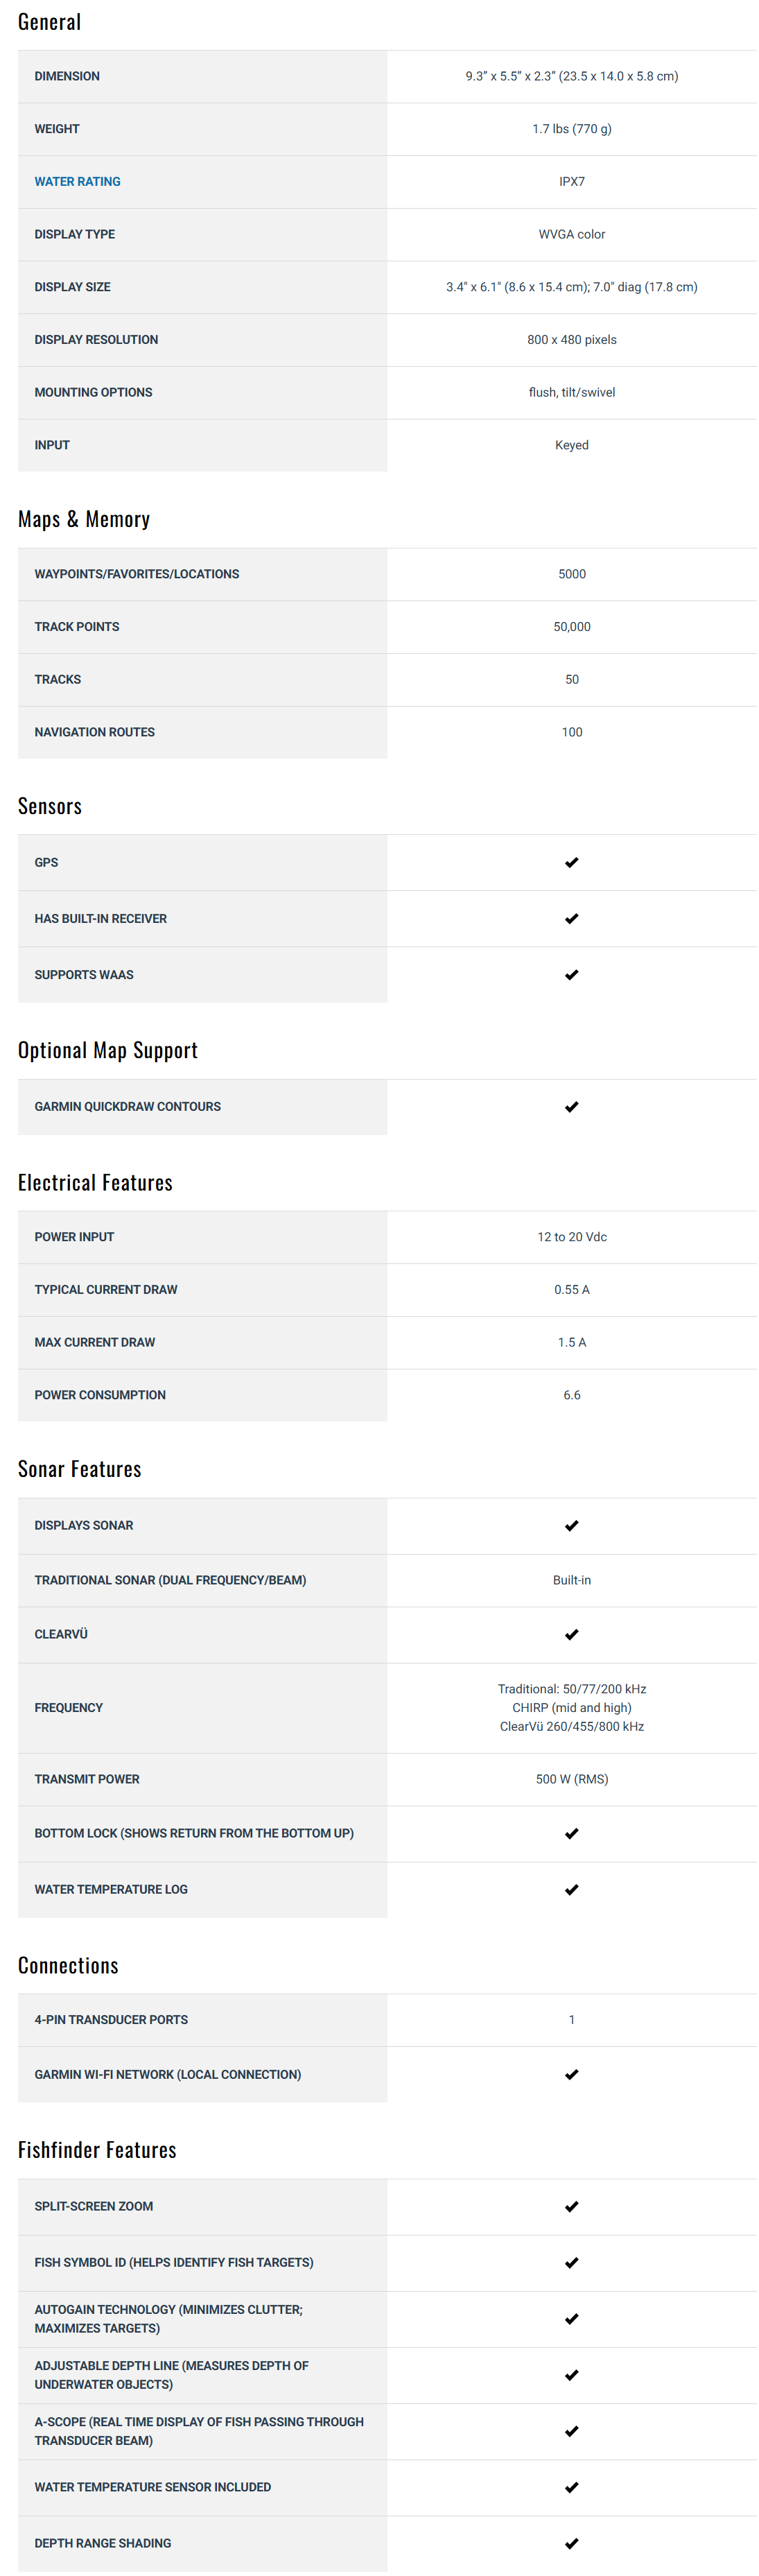Click the WATER RATING link
The width and height of the screenshot is (759, 2576).
pyautogui.click(x=77, y=182)
